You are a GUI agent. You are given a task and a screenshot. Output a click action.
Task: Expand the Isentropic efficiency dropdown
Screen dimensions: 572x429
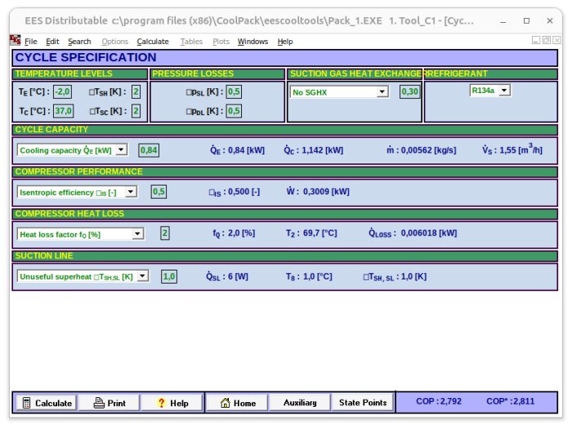click(x=131, y=192)
